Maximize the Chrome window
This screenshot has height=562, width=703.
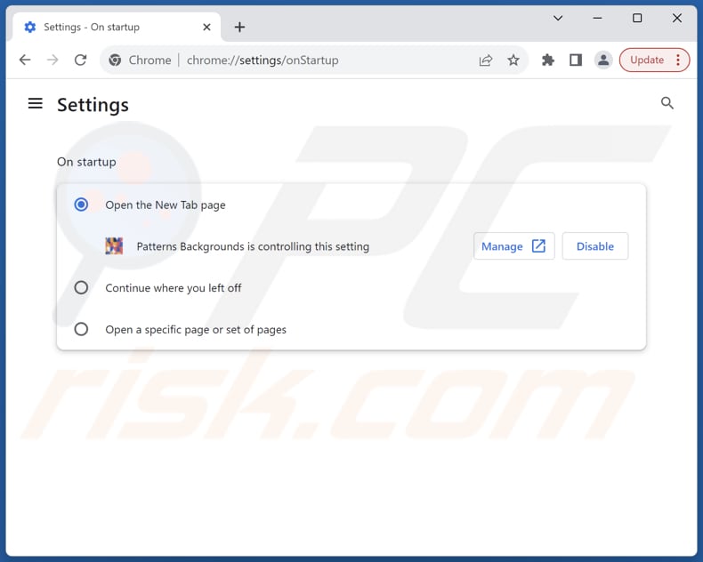pos(637,19)
